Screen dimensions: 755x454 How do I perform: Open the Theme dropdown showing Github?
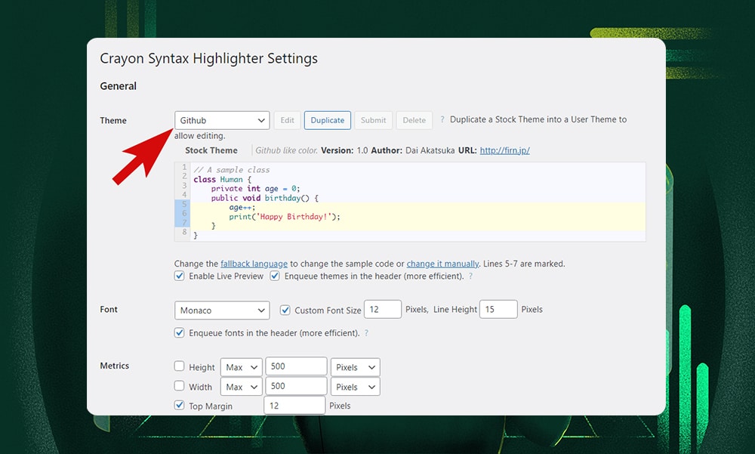[x=222, y=119]
